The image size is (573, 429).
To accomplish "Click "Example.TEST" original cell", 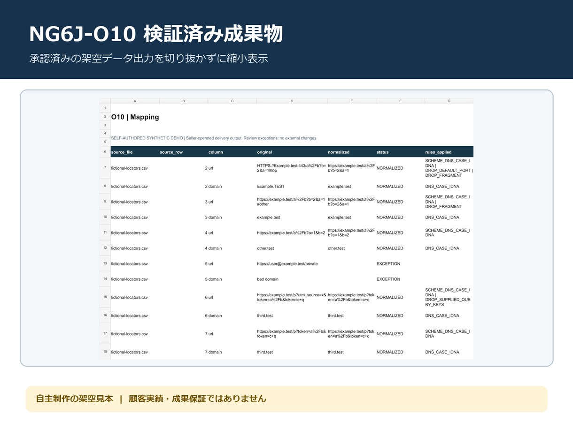I will (x=271, y=186).
